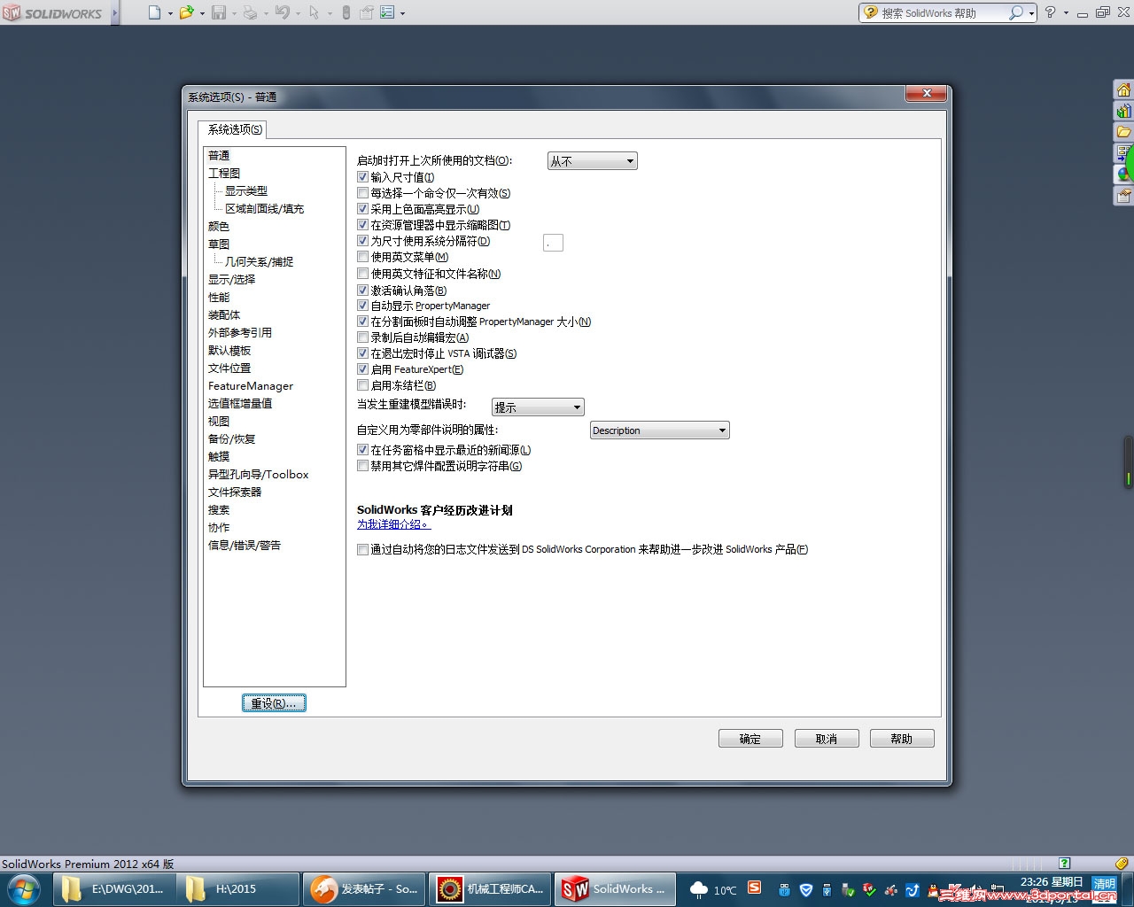The width and height of the screenshot is (1134, 907).
Task: Click the Sogou input method tray icon
Action: tap(754, 888)
